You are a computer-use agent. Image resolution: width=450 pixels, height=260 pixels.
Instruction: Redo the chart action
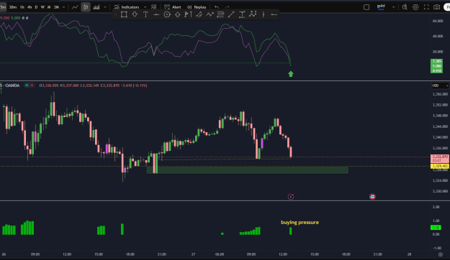tap(228, 7)
